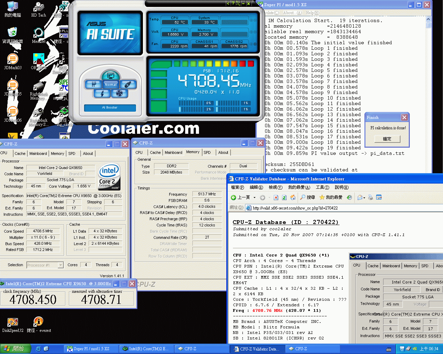Click the Fan row next-page arrow in AI Suite
The height and width of the screenshot is (354, 443).
click(256, 44)
